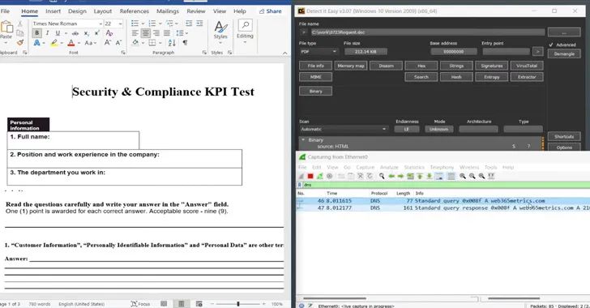Click Share button in Word
The image size is (590, 308).
pos(271,11)
